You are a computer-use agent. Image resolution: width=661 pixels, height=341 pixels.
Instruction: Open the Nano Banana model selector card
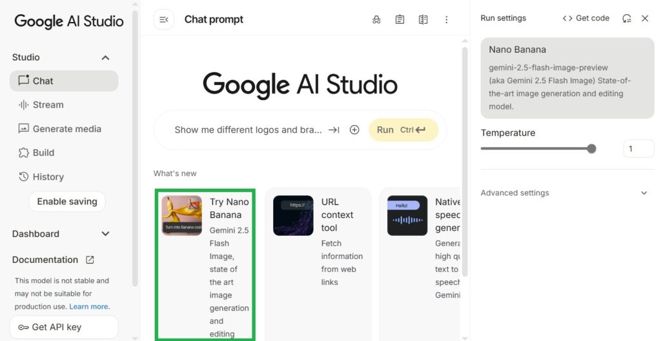[x=567, y=78]
